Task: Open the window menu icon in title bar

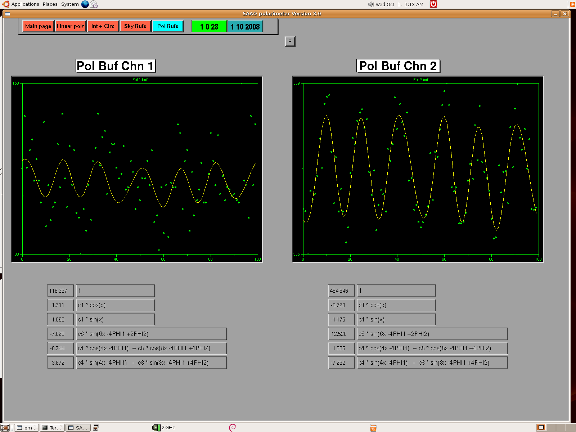Action: [7, 14]
